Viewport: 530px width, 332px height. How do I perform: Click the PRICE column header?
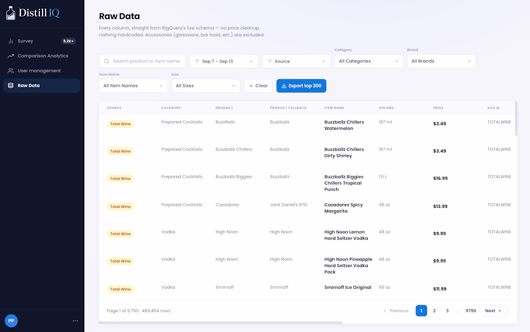438,108
